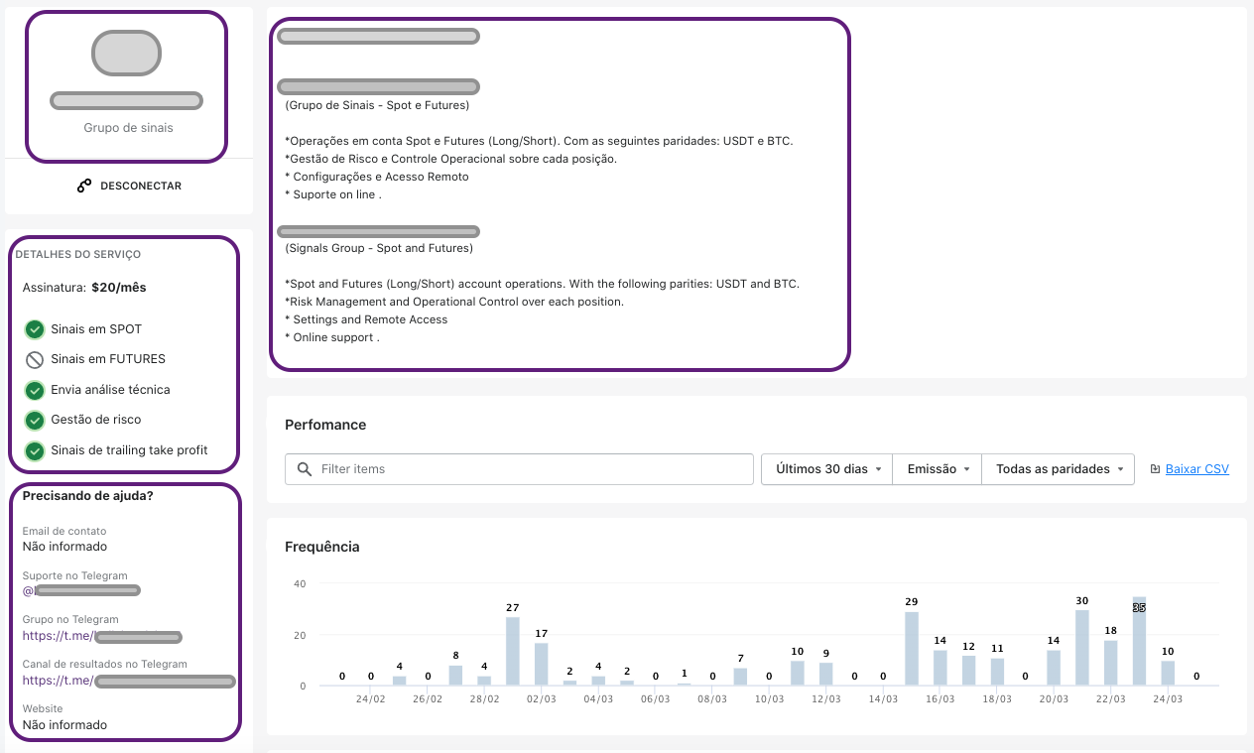This screenshot has width=1254, height=753.
Task: Click the bar labeled 27 in Frequência chart
Action: pos(513,651)
